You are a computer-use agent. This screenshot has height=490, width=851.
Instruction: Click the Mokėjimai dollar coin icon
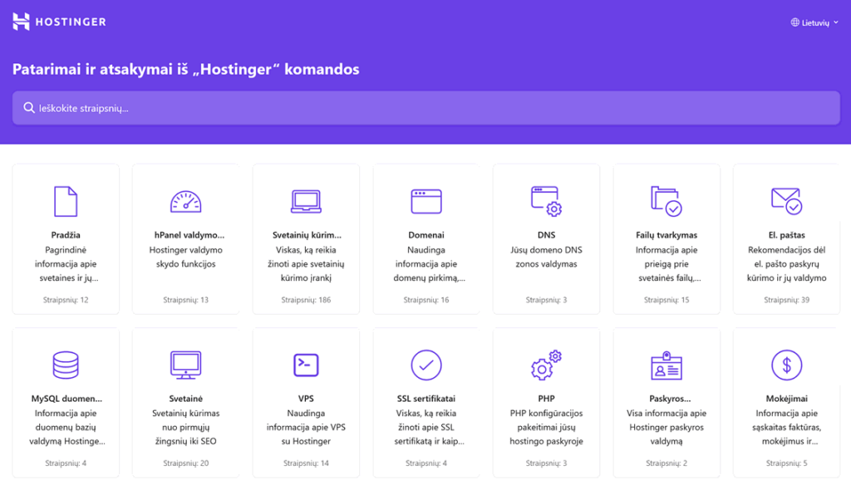(x=786, y=365)
